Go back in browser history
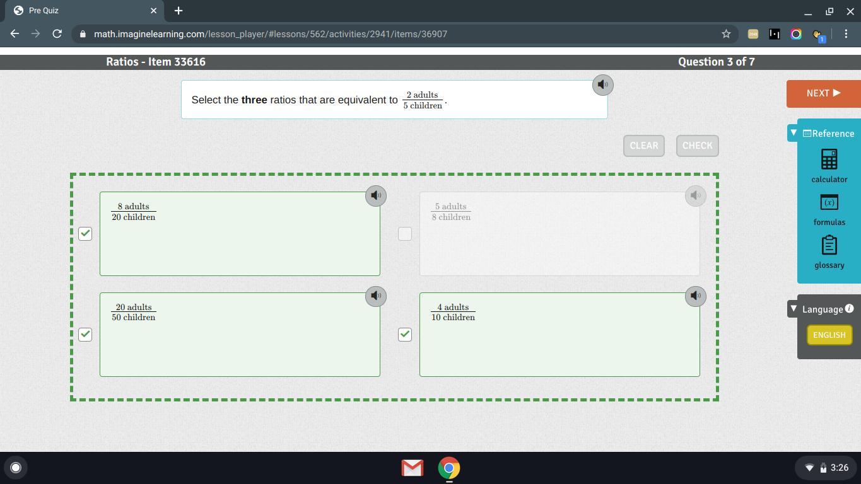Viewport: 861px width, 484px height. [x=15, y=33]
